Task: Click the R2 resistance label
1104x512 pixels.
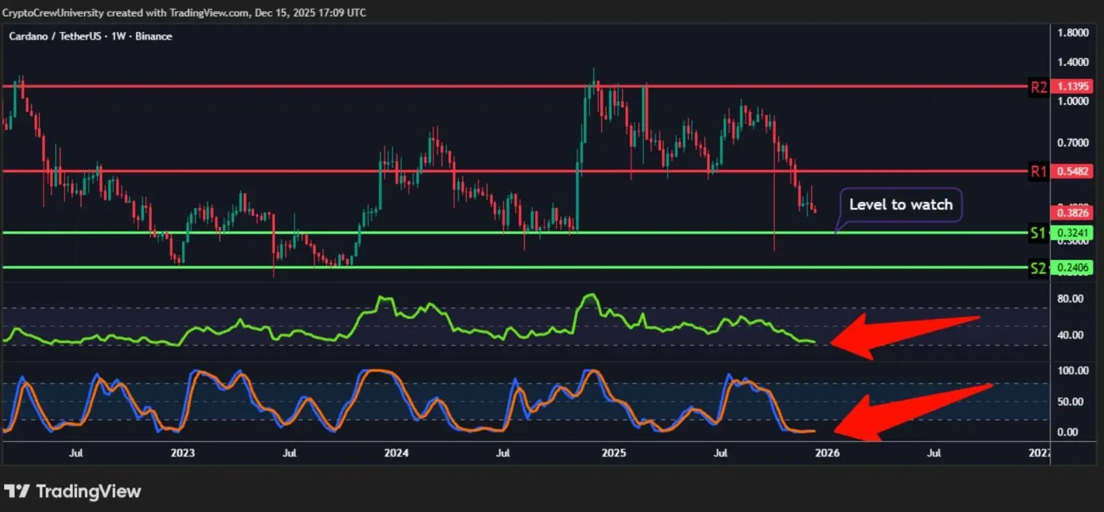Action: click(x=1039, y=87)
